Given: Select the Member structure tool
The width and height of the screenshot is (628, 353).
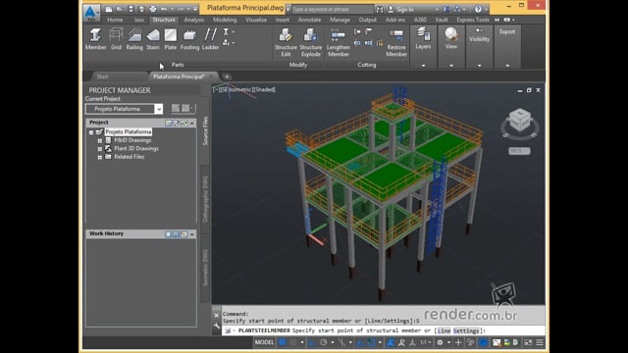Looking at the screenshot, I should [x=95, y=39].
